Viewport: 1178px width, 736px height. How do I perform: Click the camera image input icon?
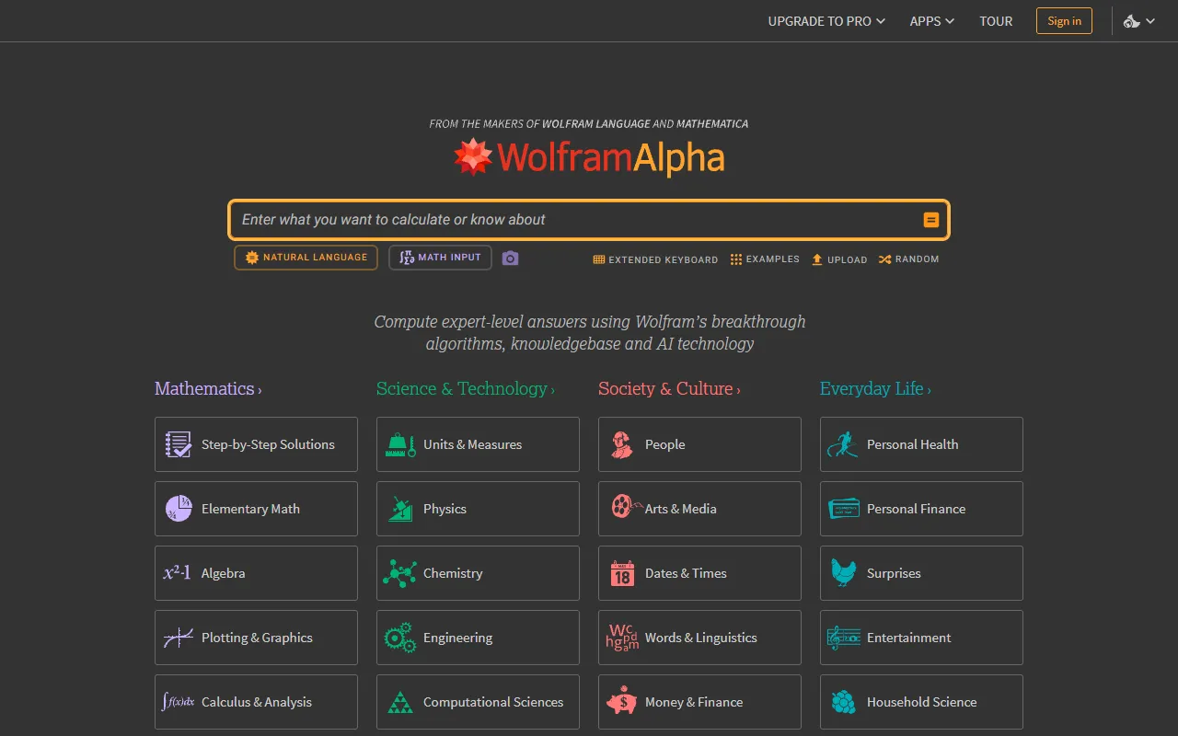click(511, 259)
